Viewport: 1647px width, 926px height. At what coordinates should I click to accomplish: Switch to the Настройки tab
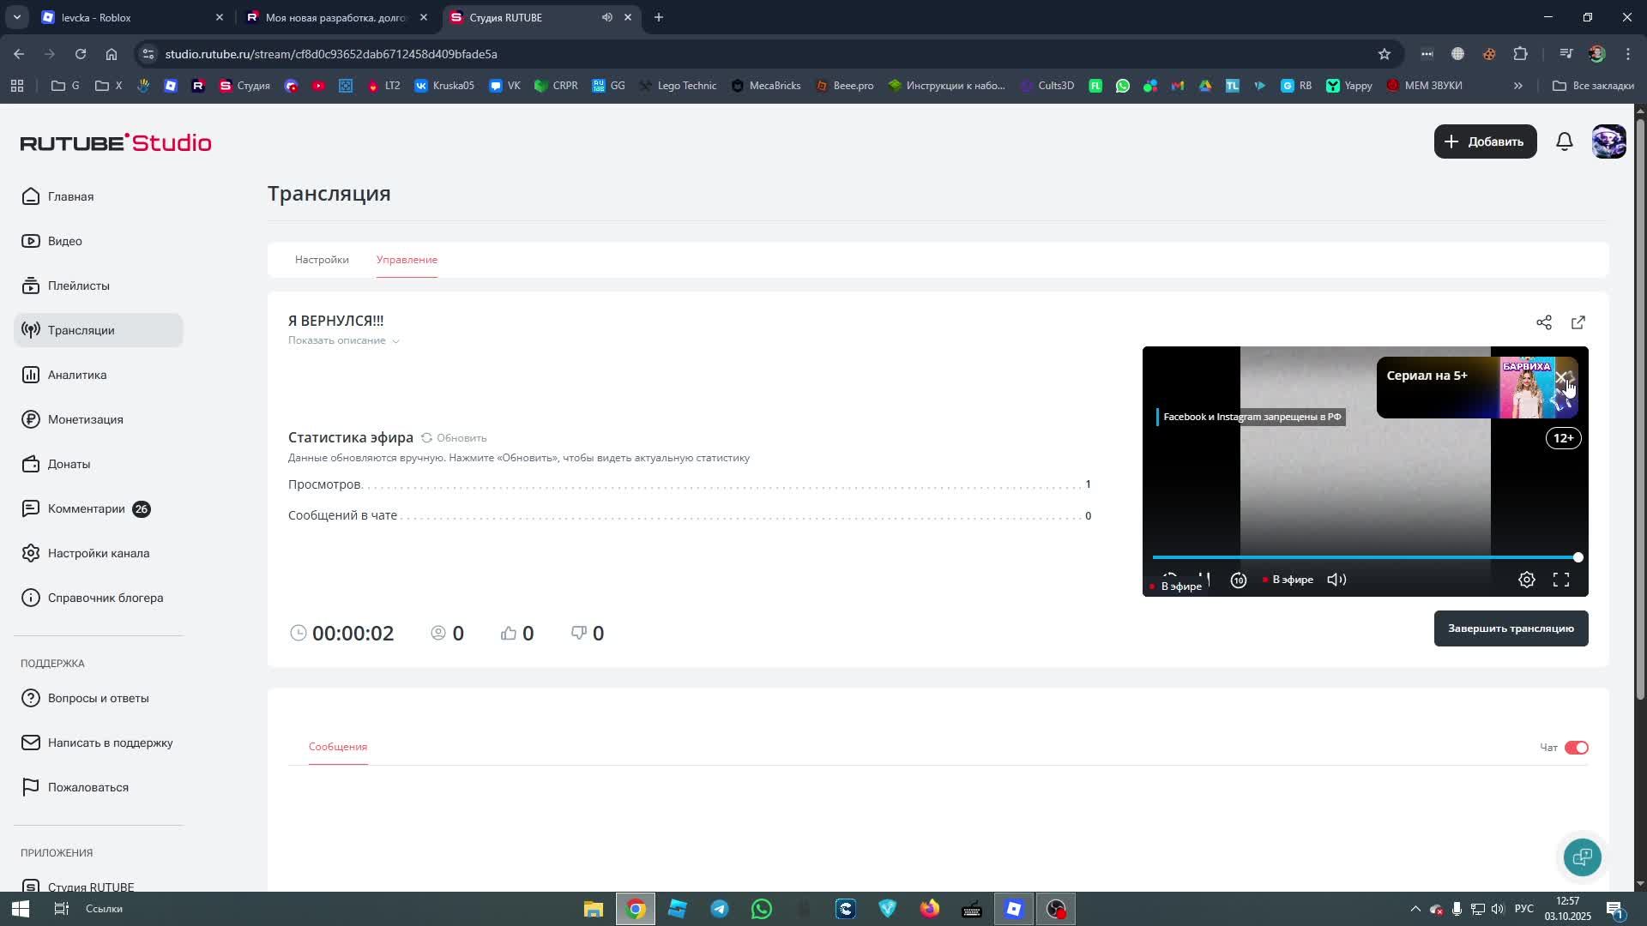[322, 260]
